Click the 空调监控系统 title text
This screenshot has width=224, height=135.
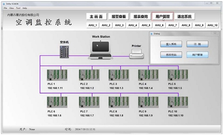coord(44,22)
